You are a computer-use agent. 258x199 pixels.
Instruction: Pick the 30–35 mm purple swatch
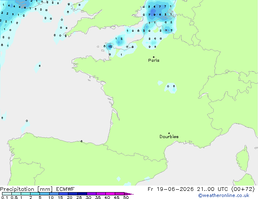[92, 194]
